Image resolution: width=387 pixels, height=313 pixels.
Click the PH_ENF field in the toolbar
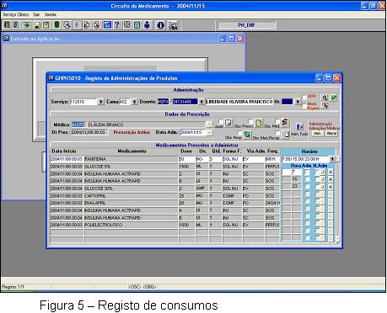pos(246,25)
